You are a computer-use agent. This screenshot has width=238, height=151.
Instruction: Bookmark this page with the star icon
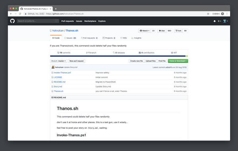pos(208,14)
